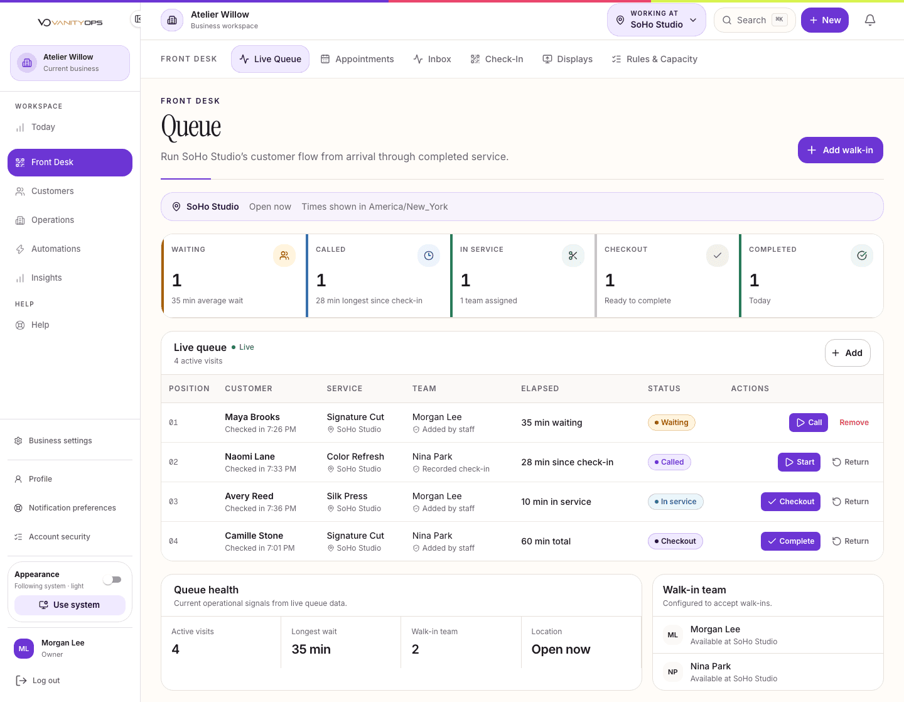Screen dimensions: 904x702
Task: Return Naomi Lane to waiting
Action: point(851,462)
